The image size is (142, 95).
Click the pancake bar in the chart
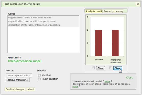pos(99,43)
